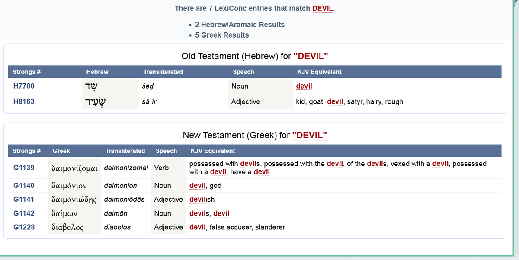Viewport: 519px width, 260px height.
Task: Click 'devilish' KJV equivalent
Action: [x=202, y=199]
